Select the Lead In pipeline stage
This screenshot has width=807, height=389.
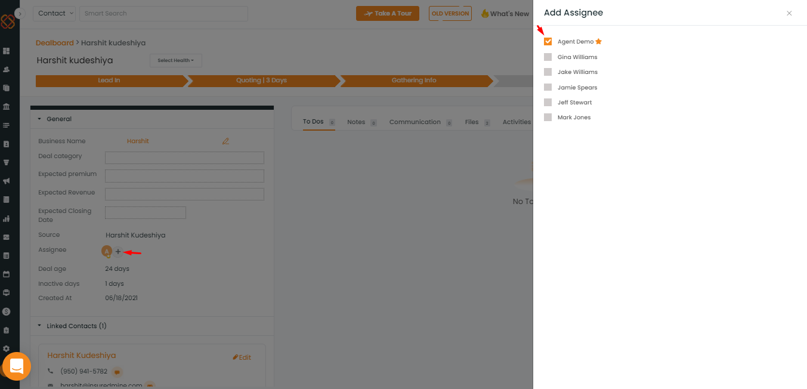click(111, 81)
